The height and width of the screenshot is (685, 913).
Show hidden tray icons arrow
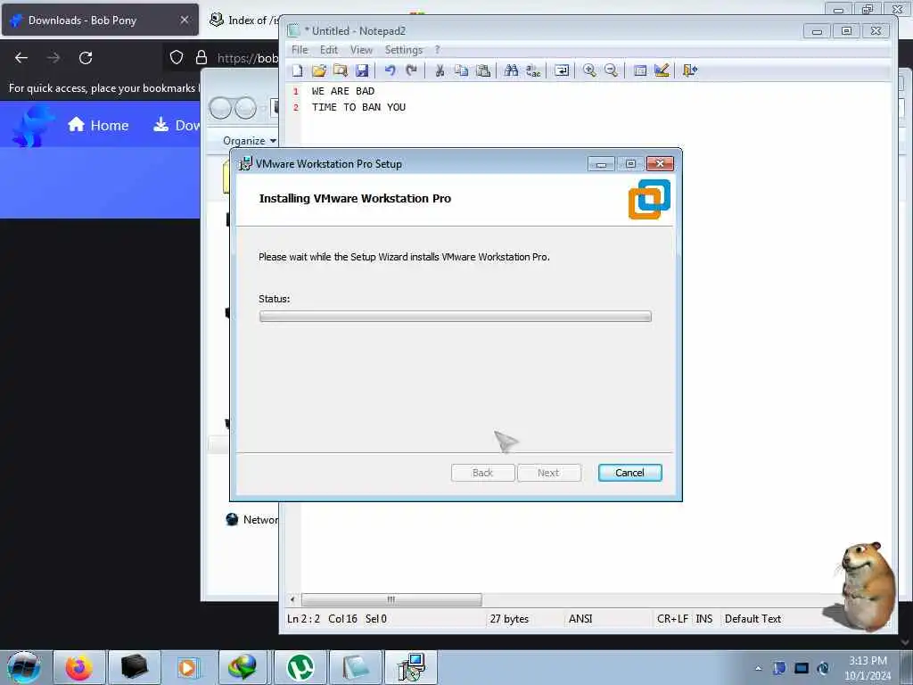pos(758,668)
